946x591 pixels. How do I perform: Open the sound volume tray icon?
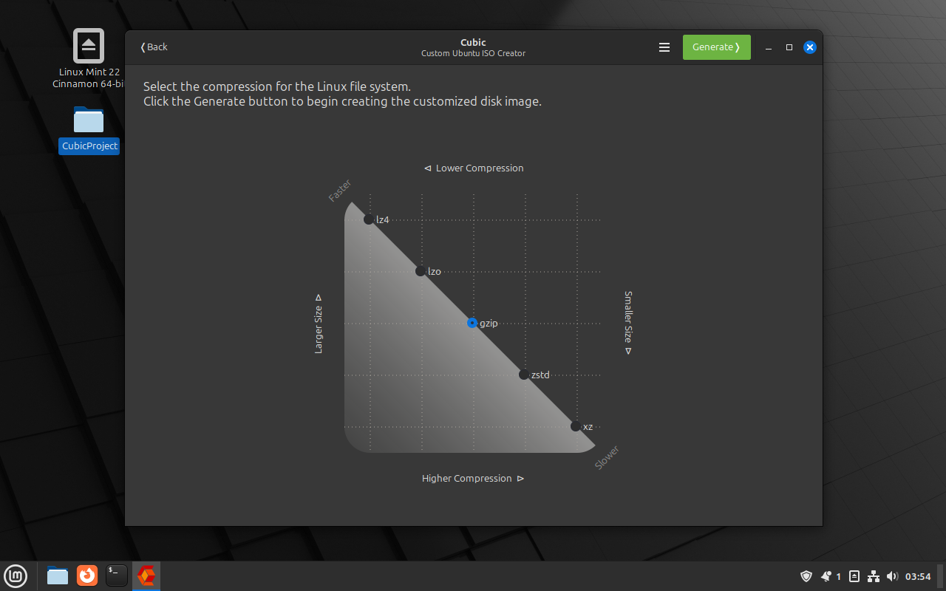(x=892, y=576)
